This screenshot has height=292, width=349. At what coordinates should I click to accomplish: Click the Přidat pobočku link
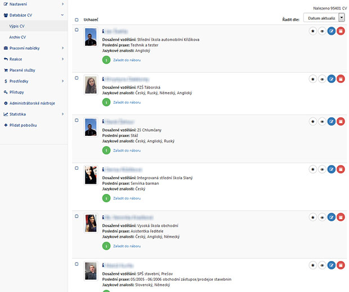[24, 125]
